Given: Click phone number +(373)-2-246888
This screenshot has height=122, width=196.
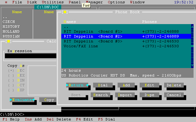Looking at the screenshot, I should coord(160,31).
